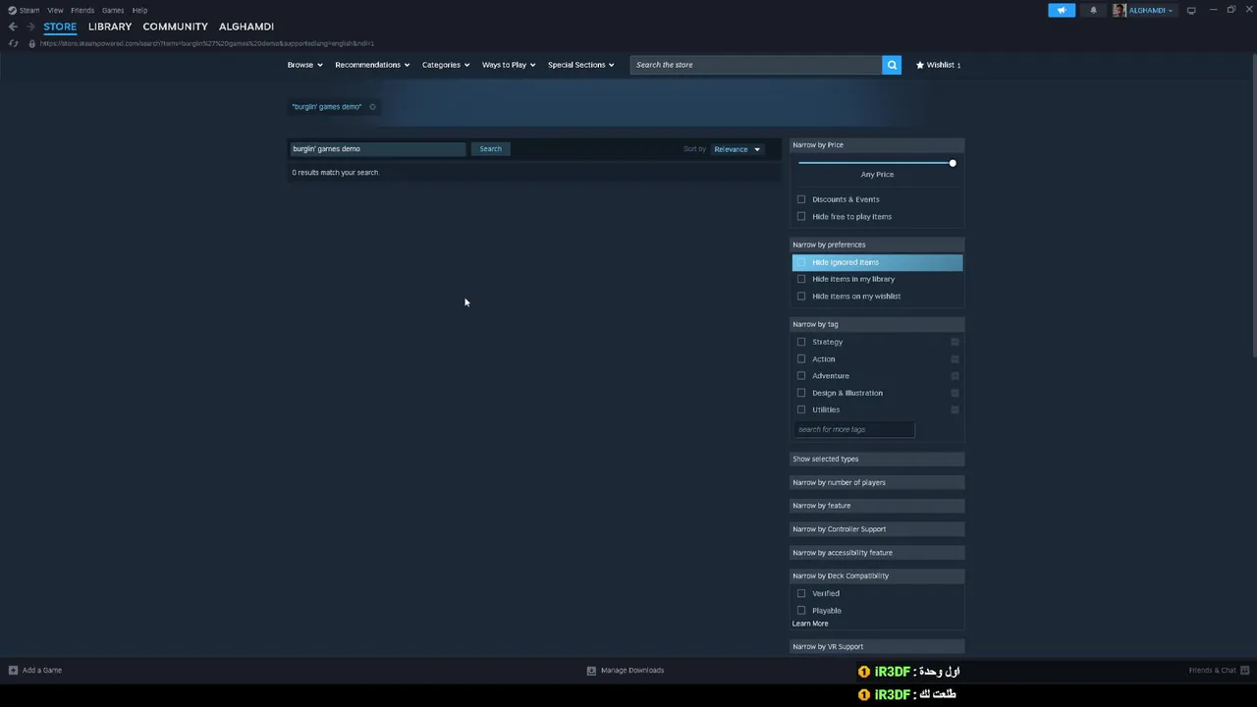Expand Narrow by feature section
The width and height of the screenshot is (1257, 707).
point(877,506)
